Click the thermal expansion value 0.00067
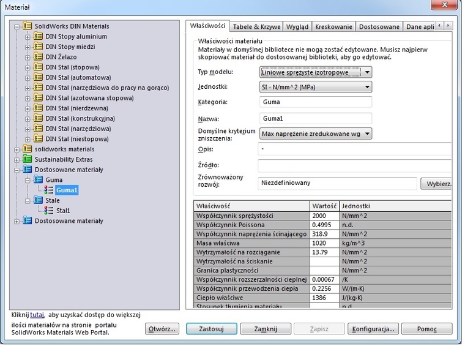The width and height of the screenshot is (465, 346). pyautogui.click(x=324, y=279)
